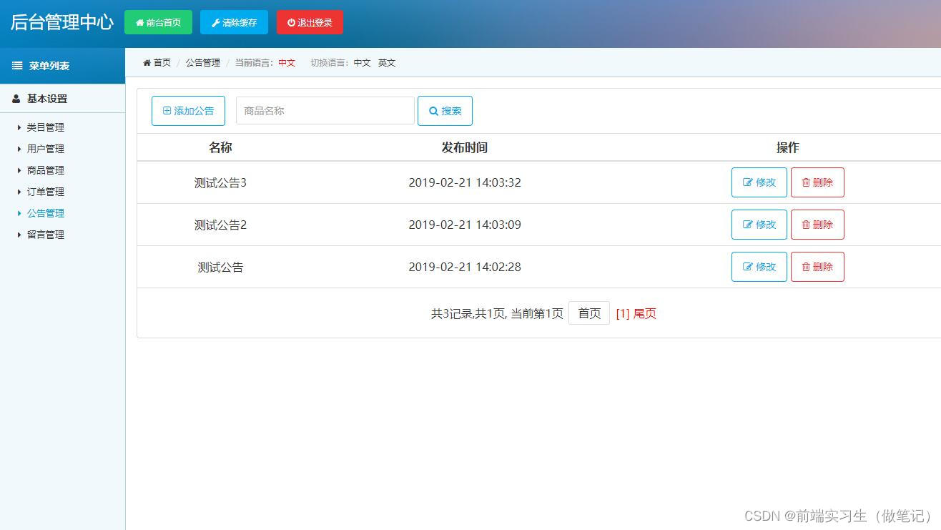Click 名称 column header
Image resolution: width=941 pixels, height=530 pixels.
point(220,147)
